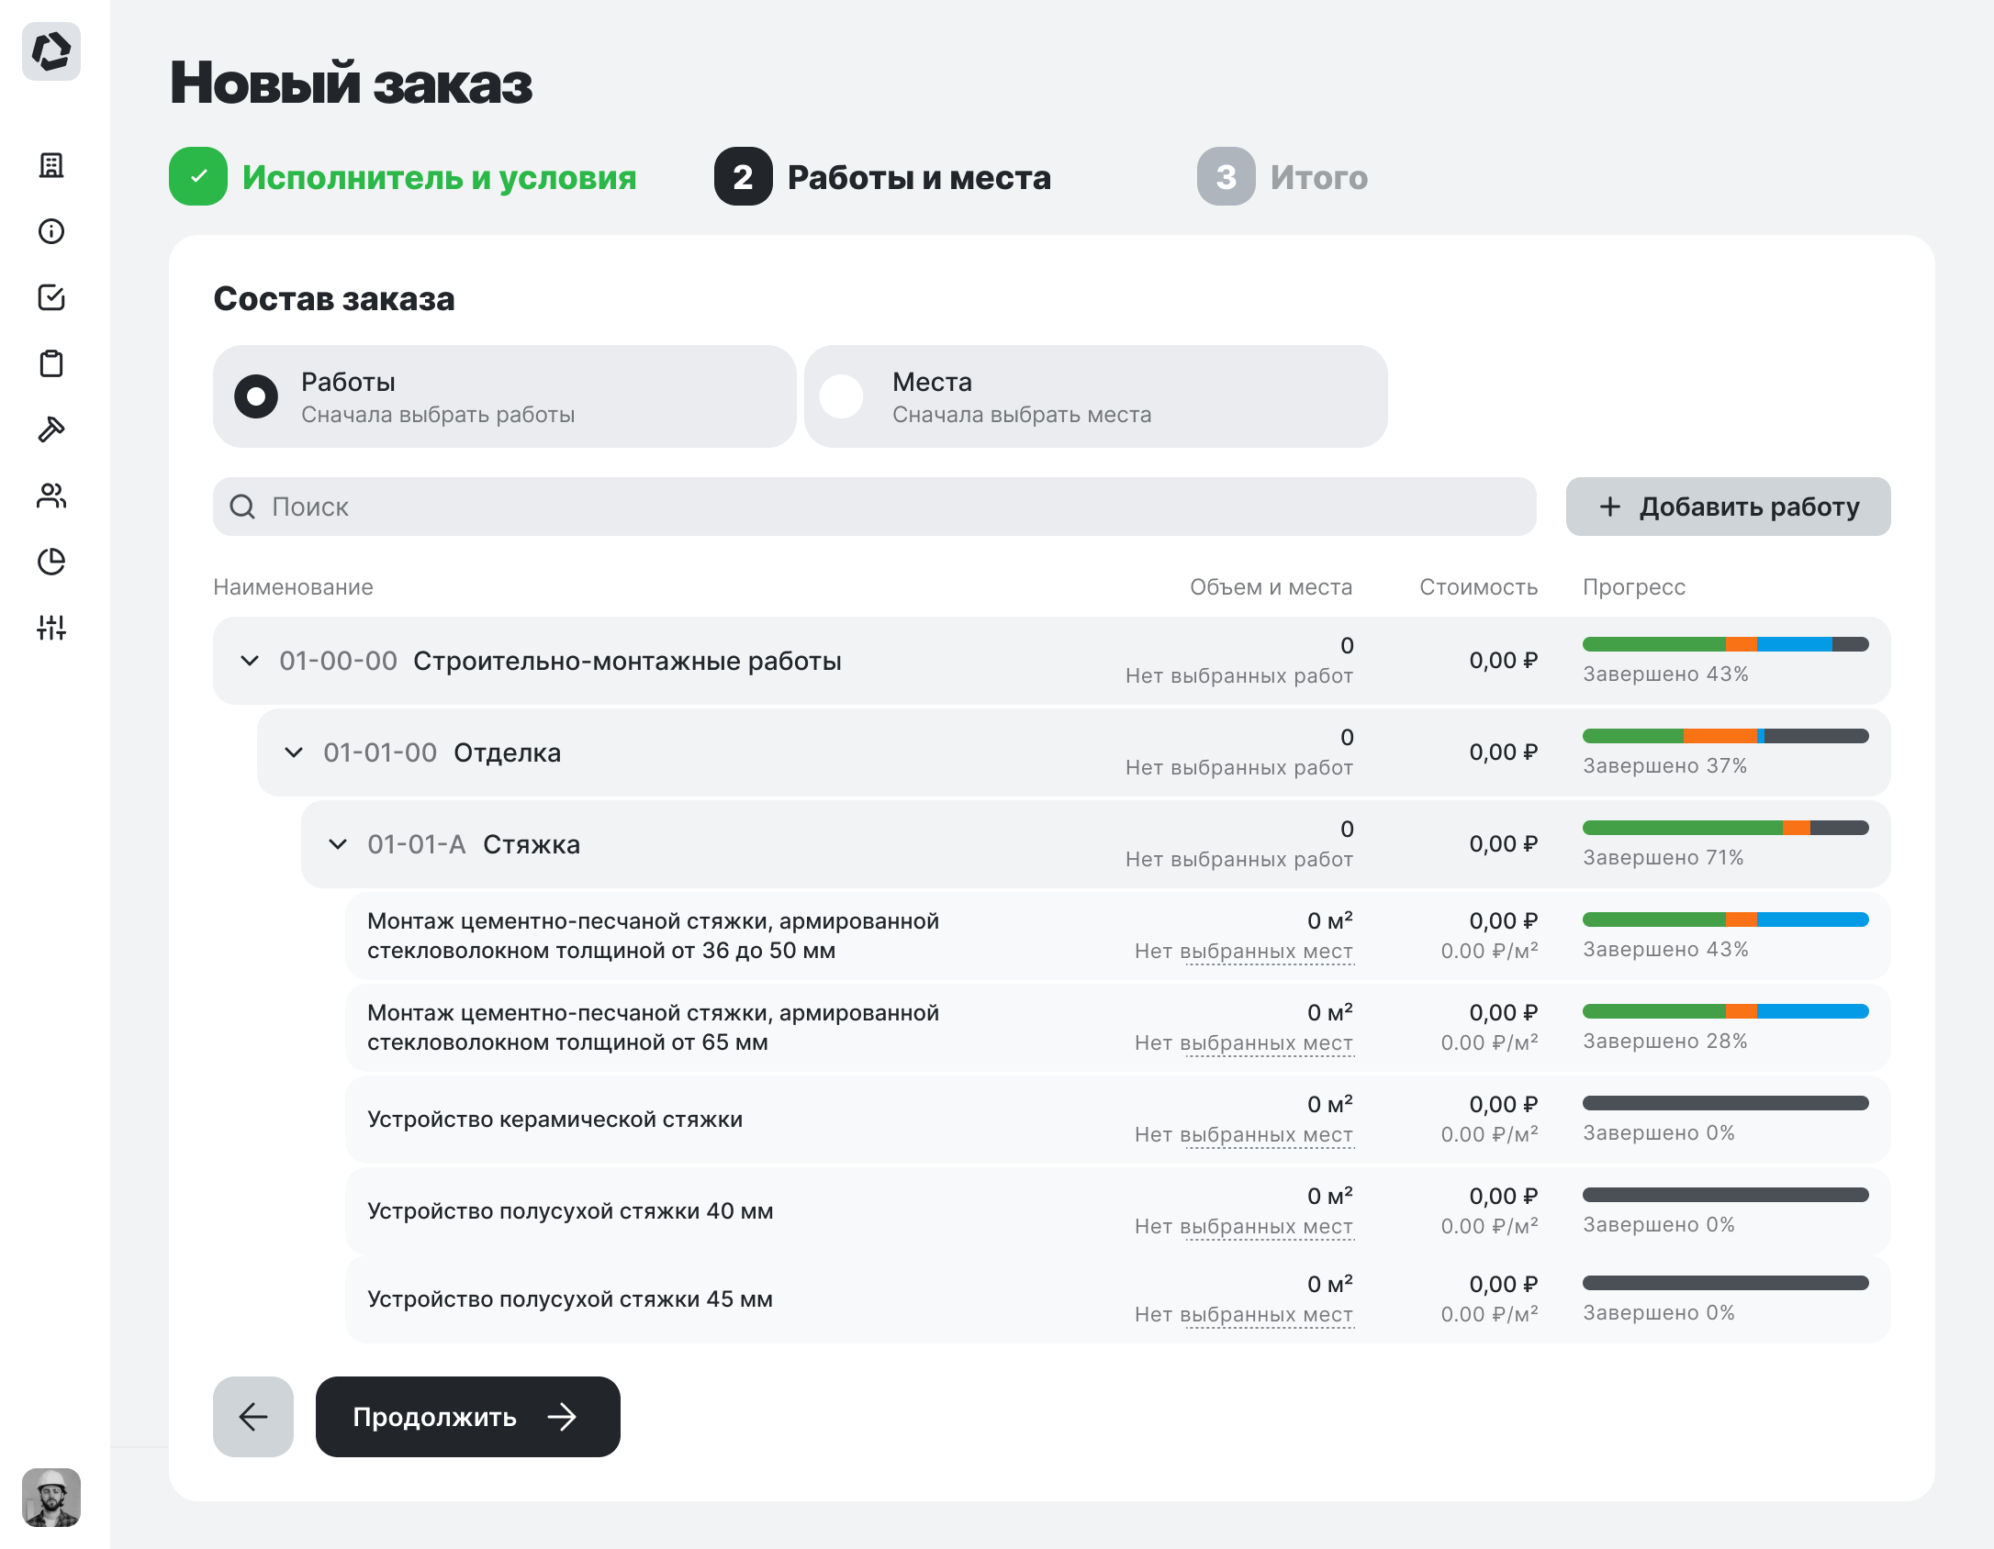Click the app logo at the top left
The image size is (1994, 1549).
click(x=52, y=52)
